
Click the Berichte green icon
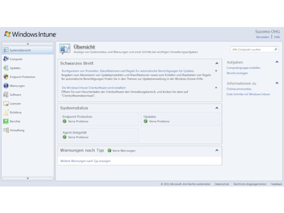coord(6,121)
